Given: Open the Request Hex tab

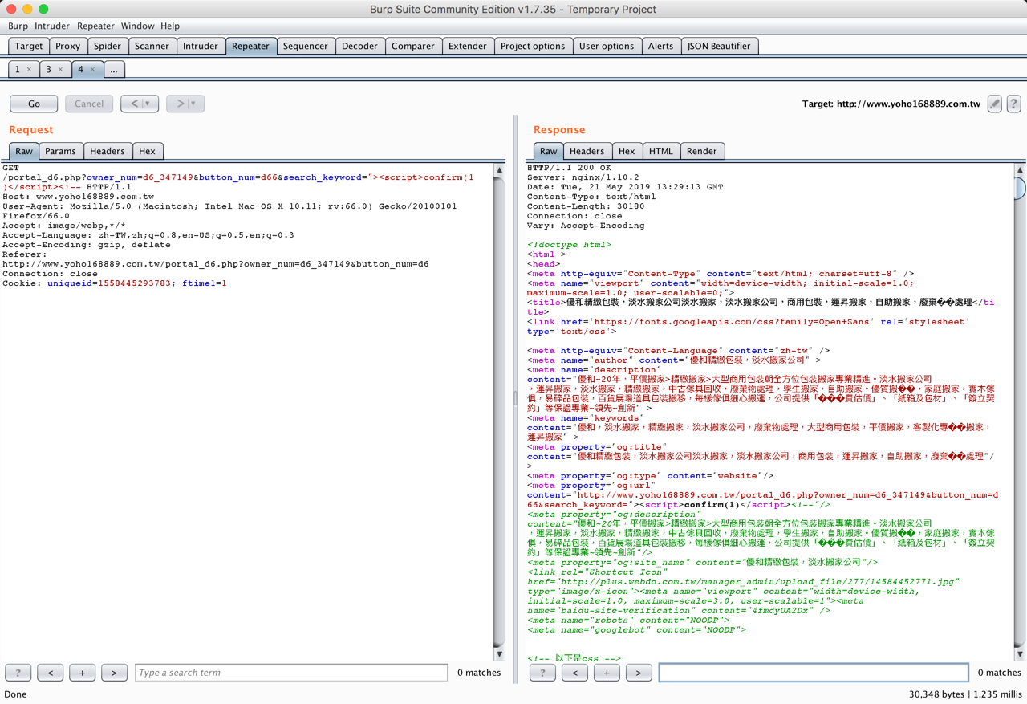Looking at the screenshot, I should click(x=147, y=151).
